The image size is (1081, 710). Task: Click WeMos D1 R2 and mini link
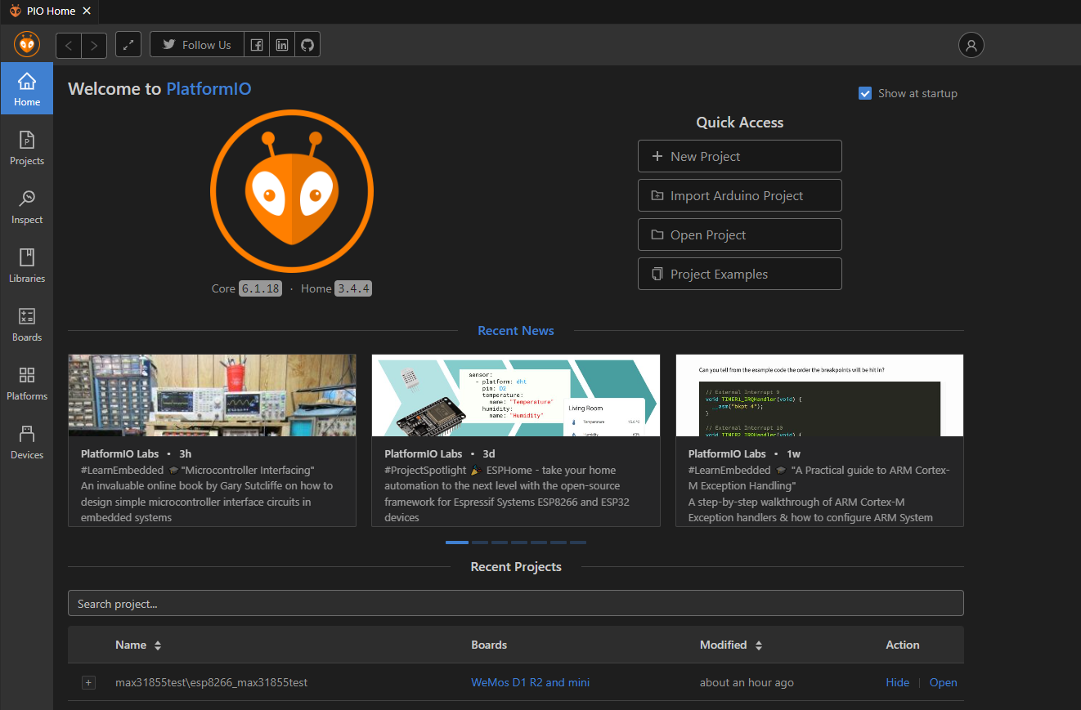click(530, 682)
